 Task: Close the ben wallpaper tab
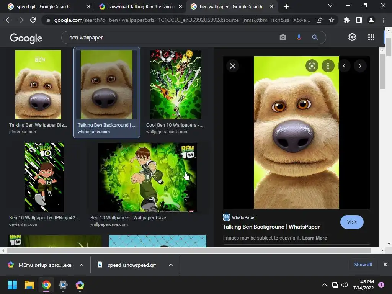[272, 7]
